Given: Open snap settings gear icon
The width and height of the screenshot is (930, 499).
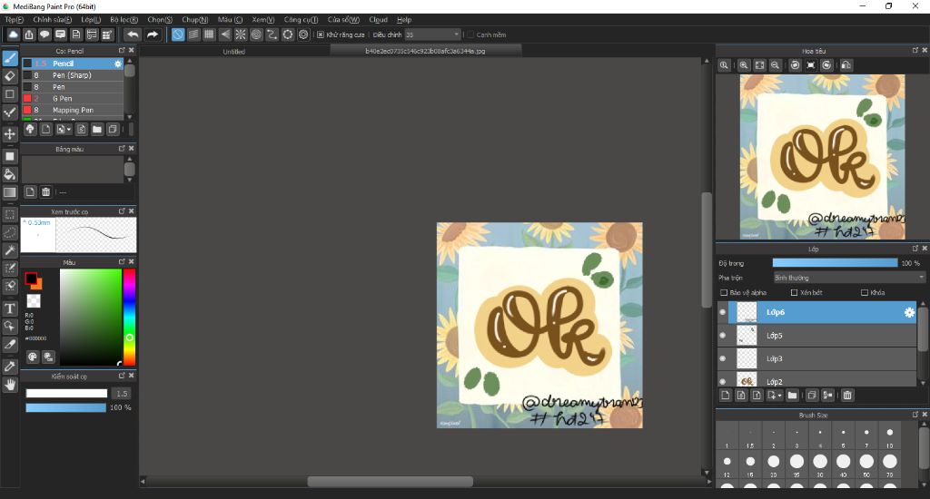Looking at the screenshot, I should (303, 34).
